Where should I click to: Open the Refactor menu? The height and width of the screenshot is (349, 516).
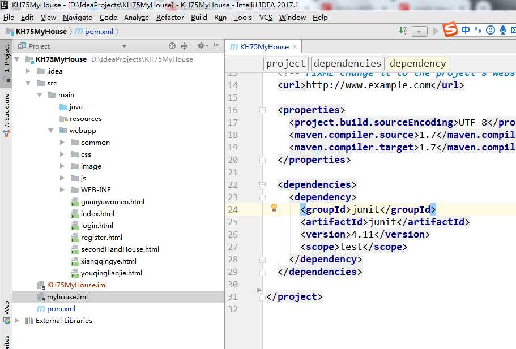pos(170,18)
